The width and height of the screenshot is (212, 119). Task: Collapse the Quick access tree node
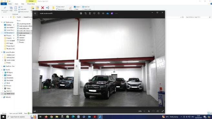pos(2,22)
